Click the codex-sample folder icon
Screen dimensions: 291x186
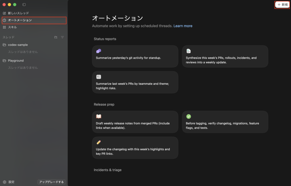(x=5, y=45)
